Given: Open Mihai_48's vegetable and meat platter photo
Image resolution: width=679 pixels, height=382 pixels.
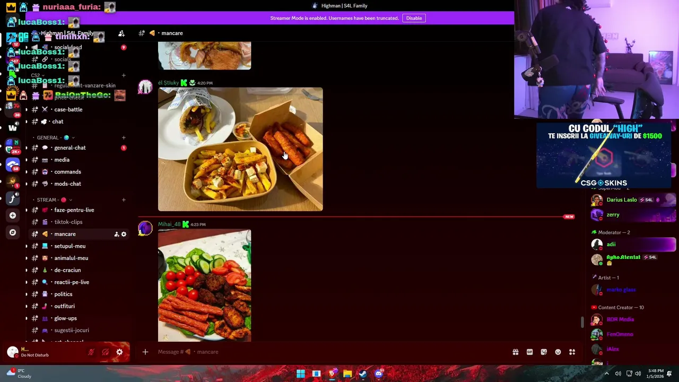Looking at the screenshot, I should click(204, 285).
